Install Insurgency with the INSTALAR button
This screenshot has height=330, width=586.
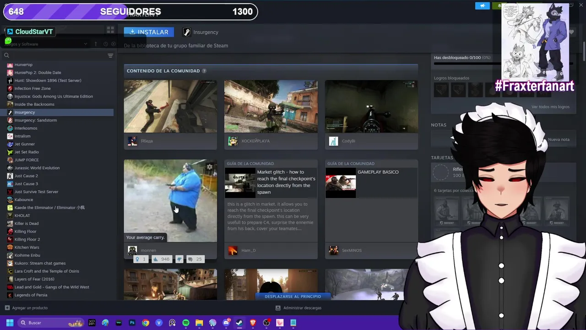149,32
